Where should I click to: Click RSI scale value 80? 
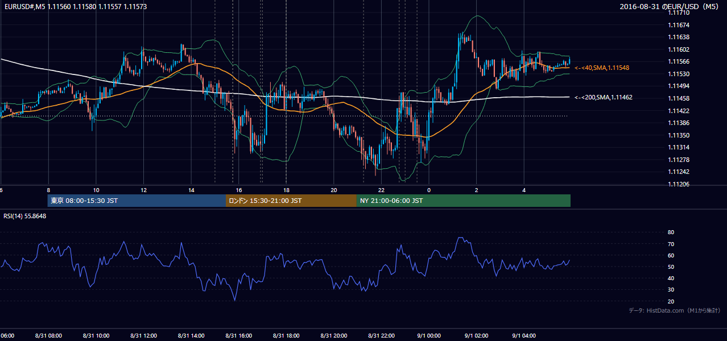[x=671, y=232]
